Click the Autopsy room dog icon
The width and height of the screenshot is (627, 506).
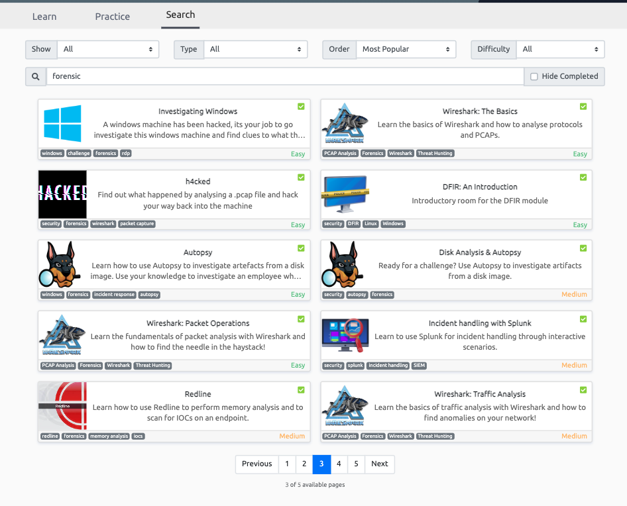tap(60, 264)
